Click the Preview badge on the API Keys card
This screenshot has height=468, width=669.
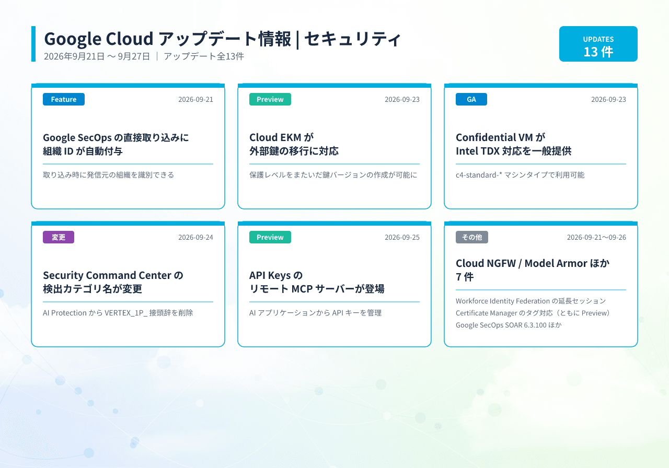click(x=270, y=237)
